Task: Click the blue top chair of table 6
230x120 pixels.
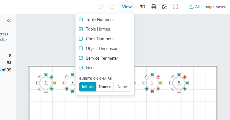Action: [x=179, y=75]
